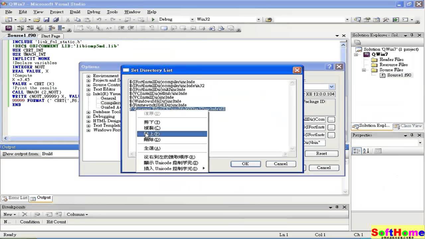Click the topmost '...' browse button
The image size is (425, 239).
pyautogui.click(x=331, y=119)
